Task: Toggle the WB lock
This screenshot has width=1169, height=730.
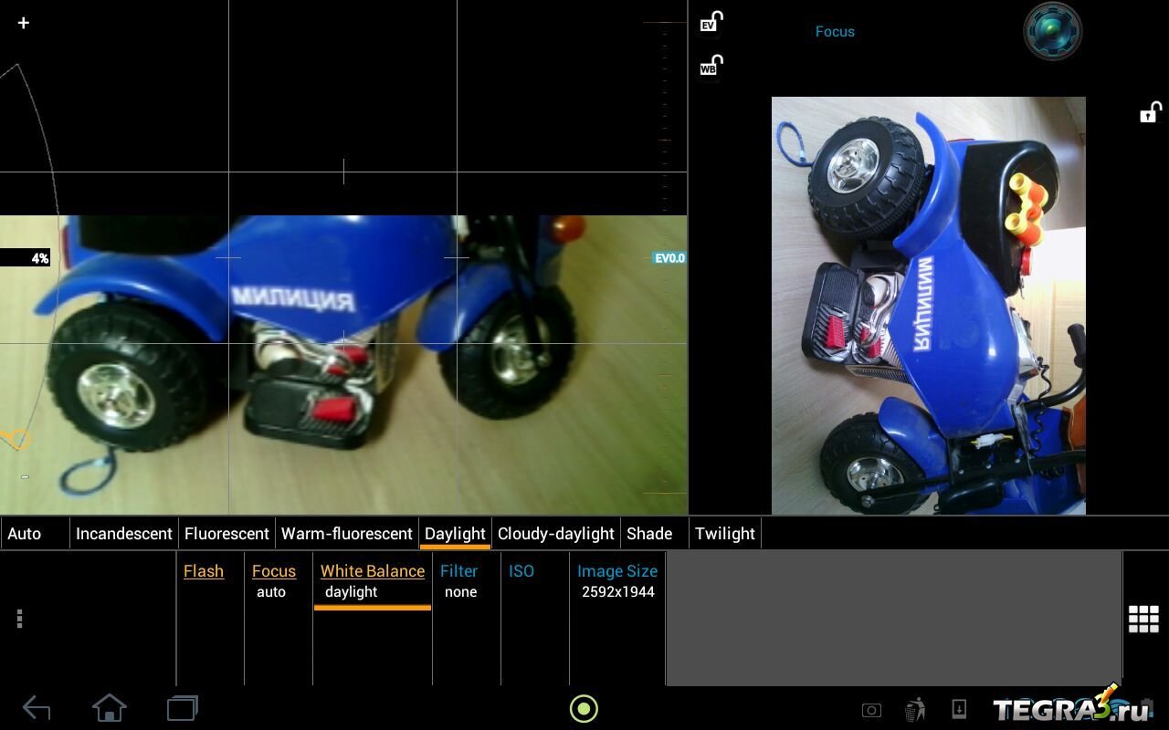Action: [x=711, y=66]
